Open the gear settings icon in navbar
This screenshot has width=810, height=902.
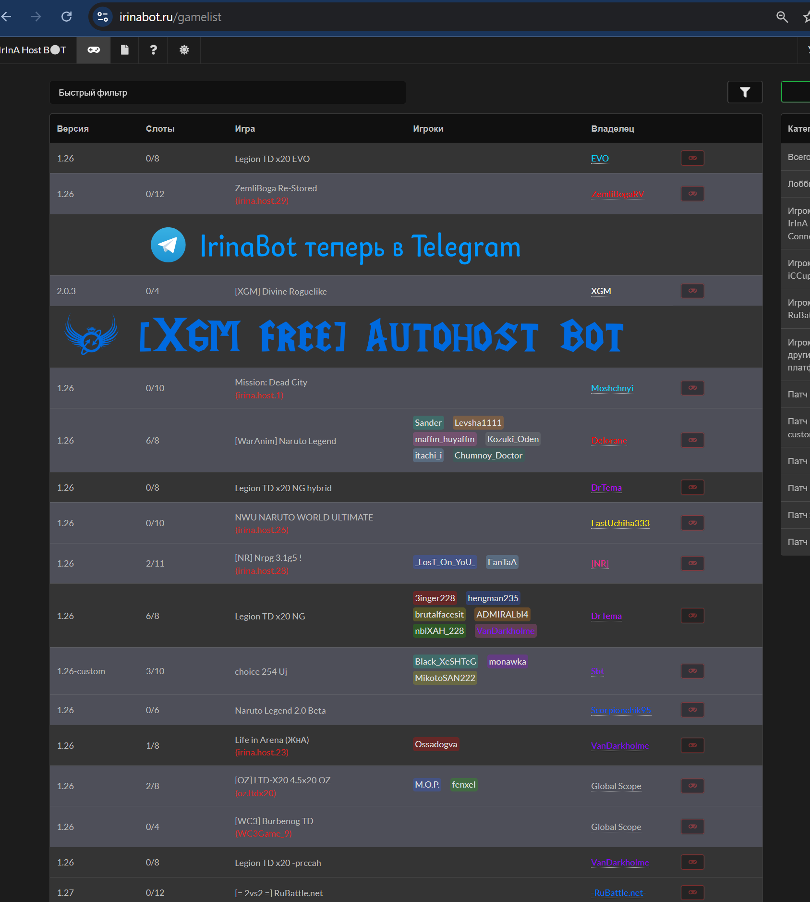184,50
